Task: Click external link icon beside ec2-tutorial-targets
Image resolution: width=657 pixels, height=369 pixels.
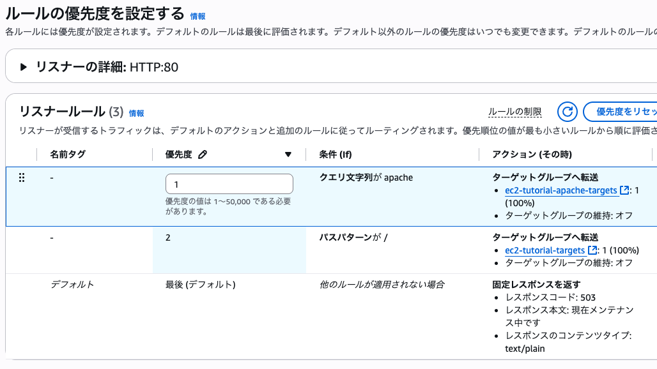Action: point(592,250)
